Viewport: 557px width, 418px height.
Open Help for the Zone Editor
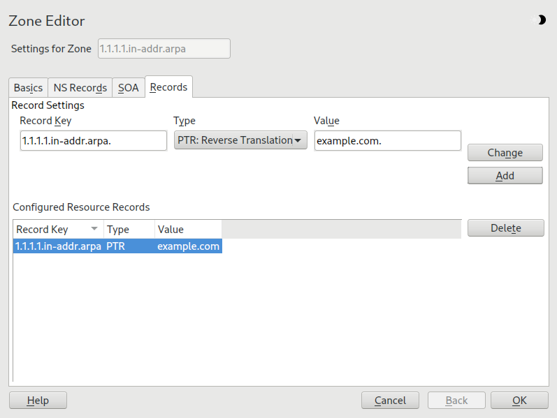(x=38, y=401)
